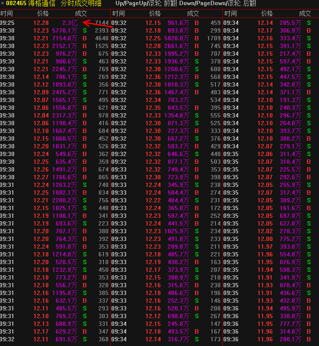319x346 pixels.
Task: Select the 12.27 price cell
Action: [x=41, y=178]
